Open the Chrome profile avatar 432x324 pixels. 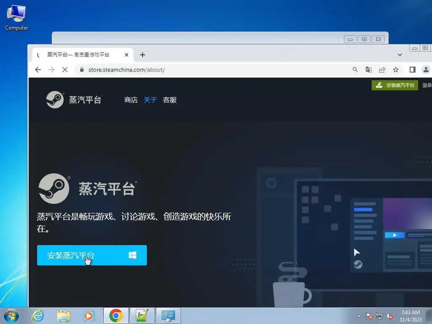(x=426, y=70)
